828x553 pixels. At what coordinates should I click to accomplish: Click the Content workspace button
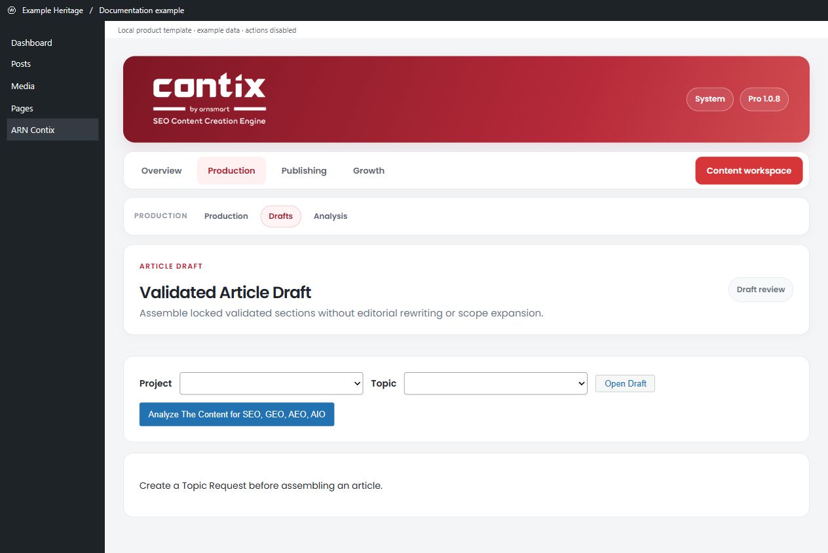point(749,170)
